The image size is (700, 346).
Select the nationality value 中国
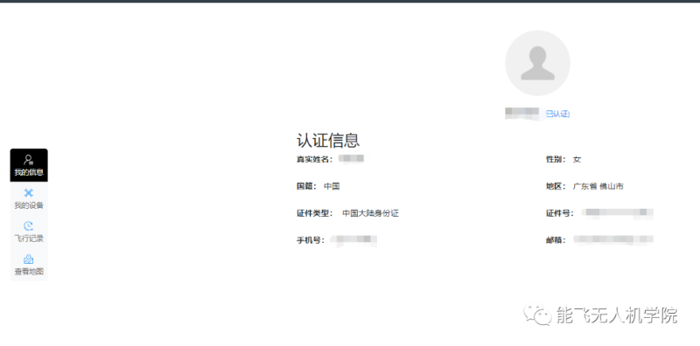332,186
